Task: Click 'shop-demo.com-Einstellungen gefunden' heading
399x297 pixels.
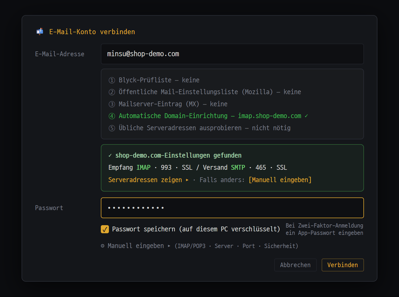Action: click(x=178, y=155)
